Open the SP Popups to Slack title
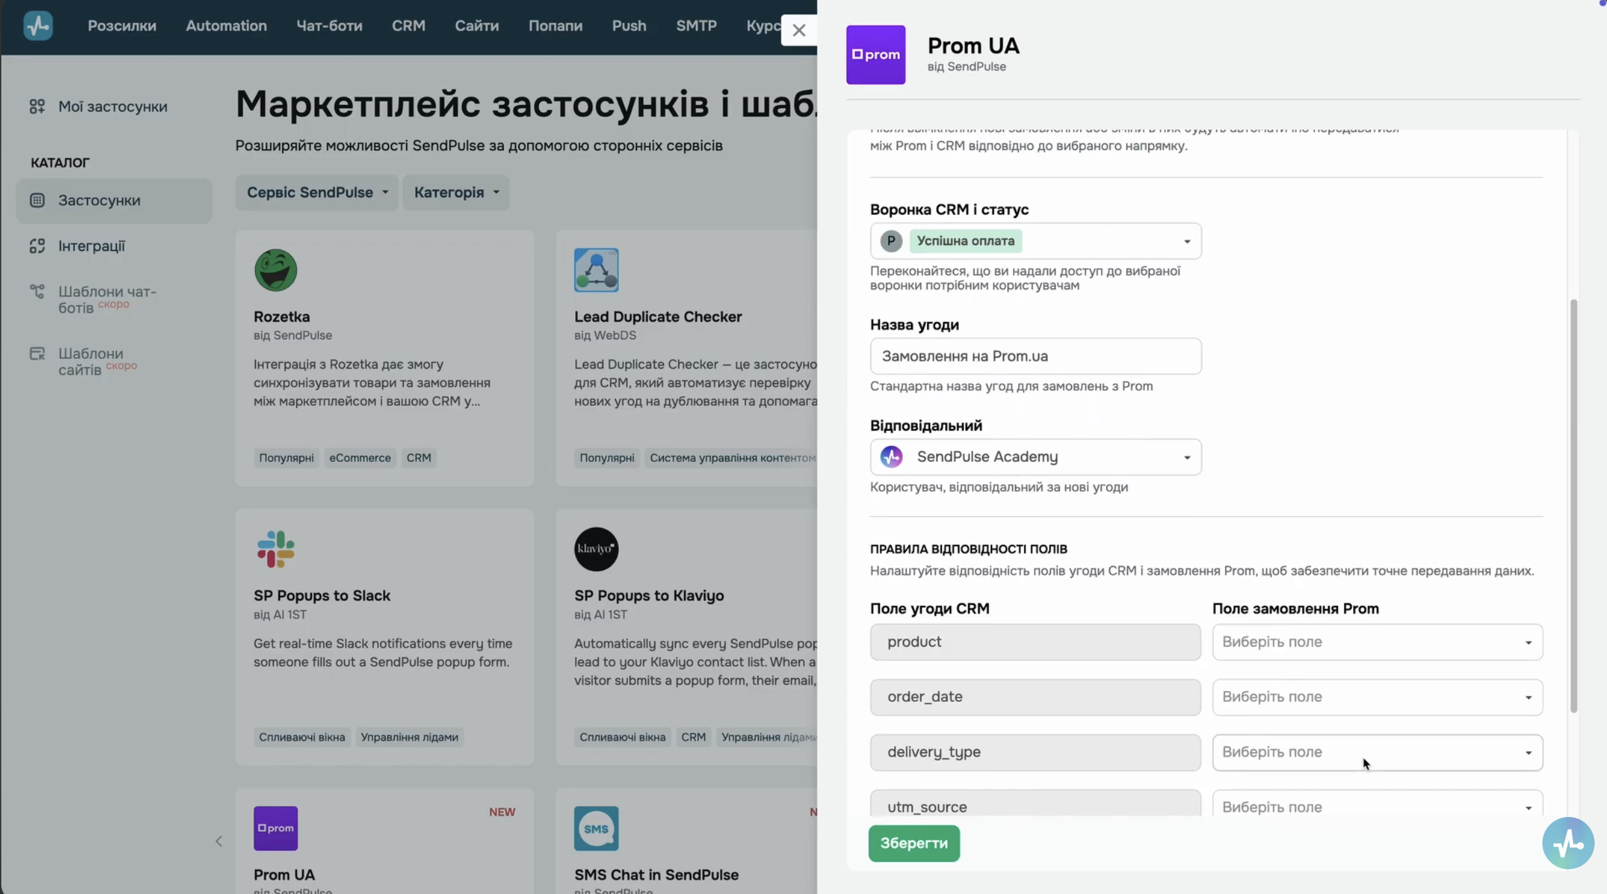 [322, 596]
